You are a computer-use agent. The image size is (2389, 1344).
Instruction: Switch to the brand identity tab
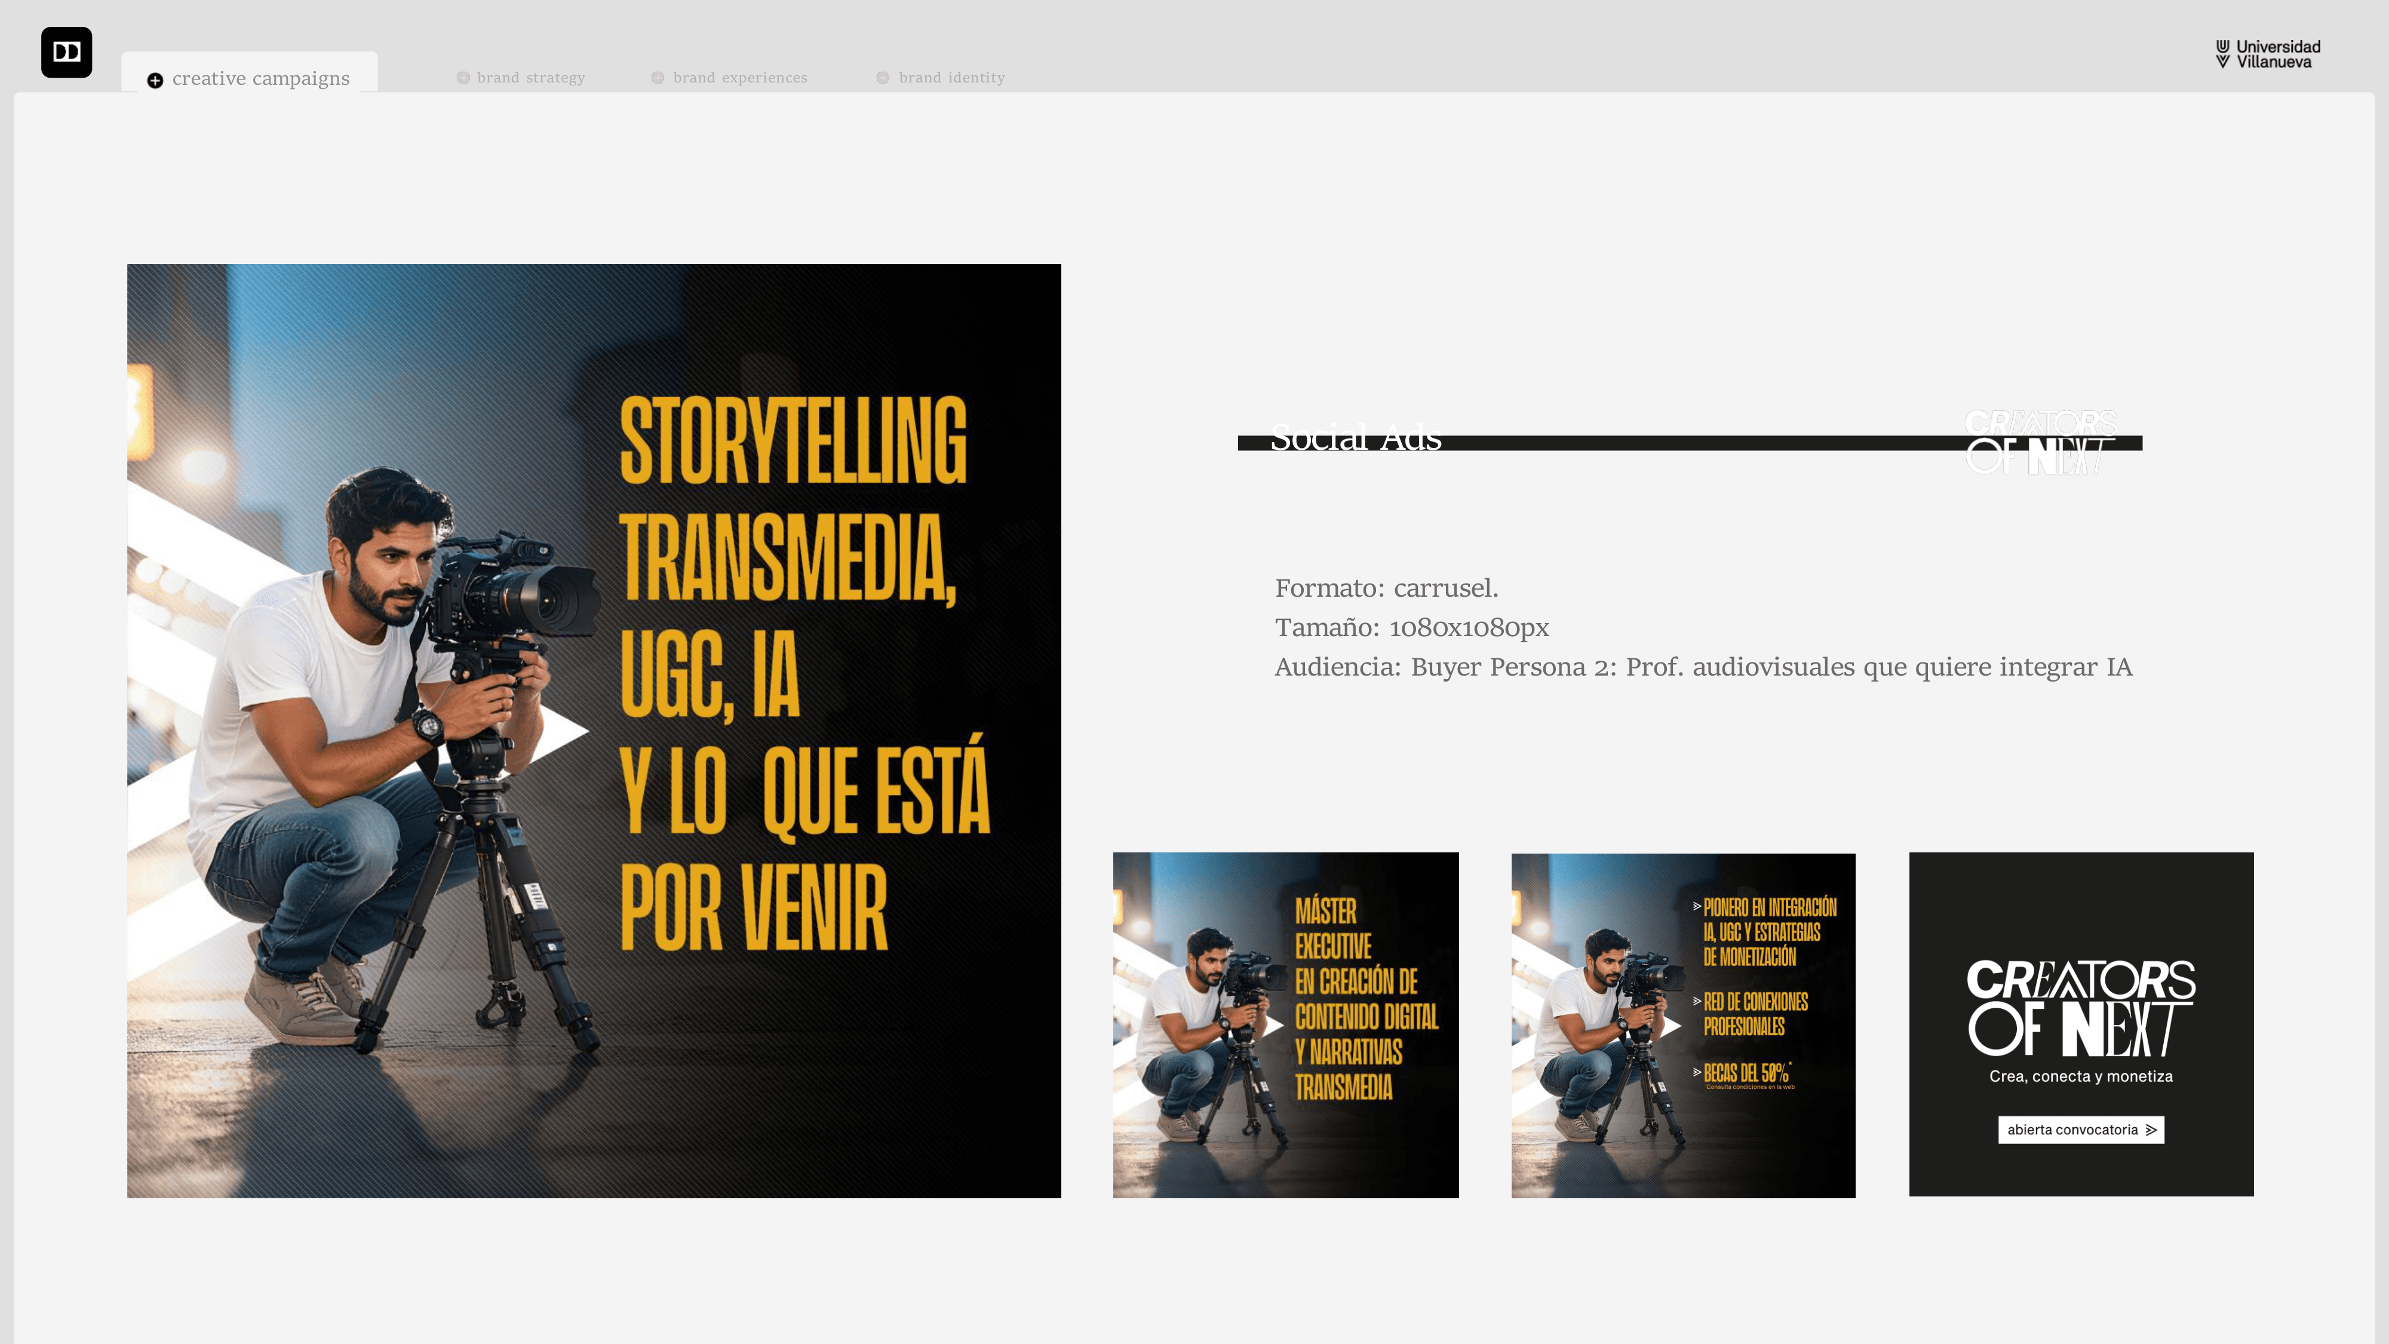pos(951,78)
